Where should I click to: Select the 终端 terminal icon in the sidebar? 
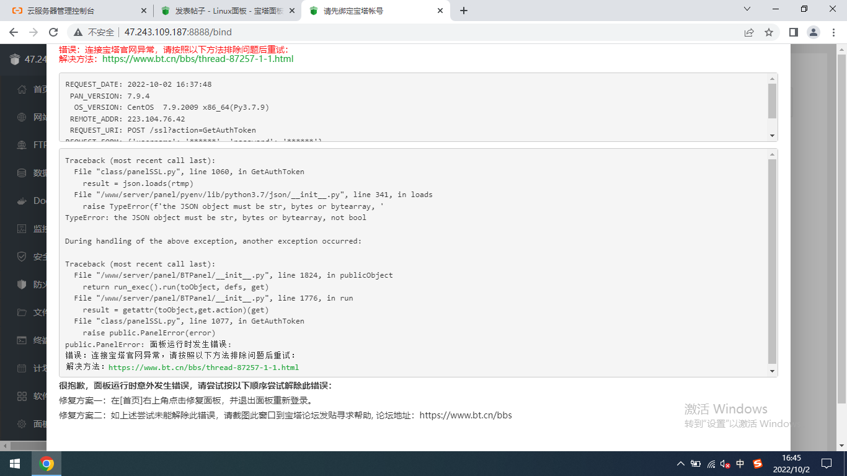click(22, 340)
